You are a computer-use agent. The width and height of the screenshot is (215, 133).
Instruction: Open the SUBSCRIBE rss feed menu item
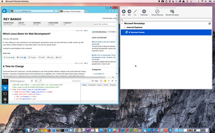(x=53, y=24)
